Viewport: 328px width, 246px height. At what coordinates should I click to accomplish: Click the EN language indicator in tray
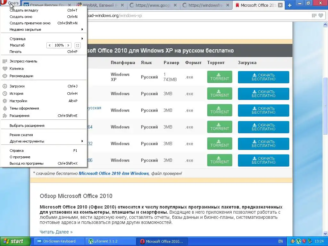coord(281,242)
